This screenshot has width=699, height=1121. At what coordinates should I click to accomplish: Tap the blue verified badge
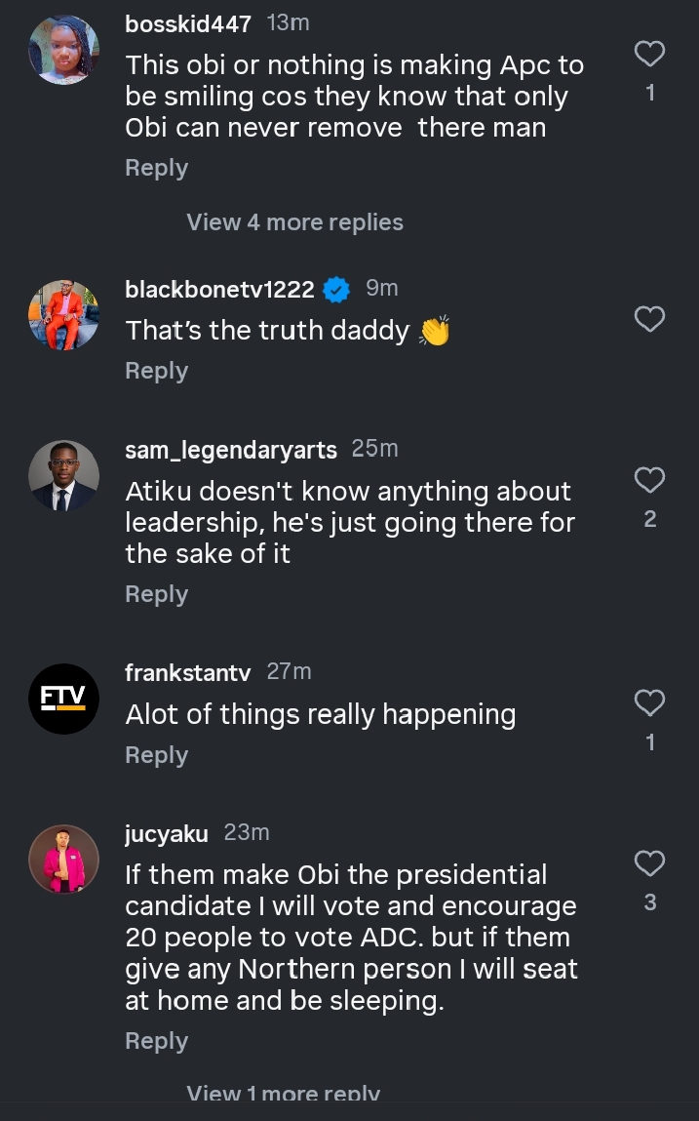point(336,290)
